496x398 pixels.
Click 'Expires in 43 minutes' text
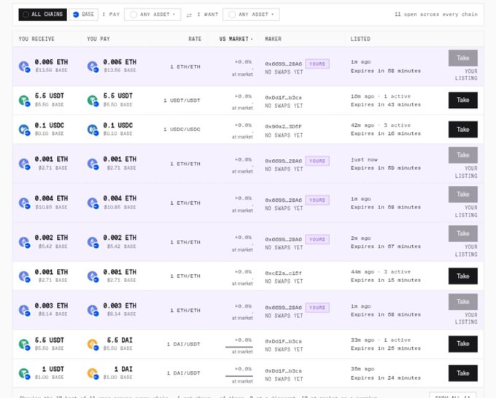click(x=386, y=105)
